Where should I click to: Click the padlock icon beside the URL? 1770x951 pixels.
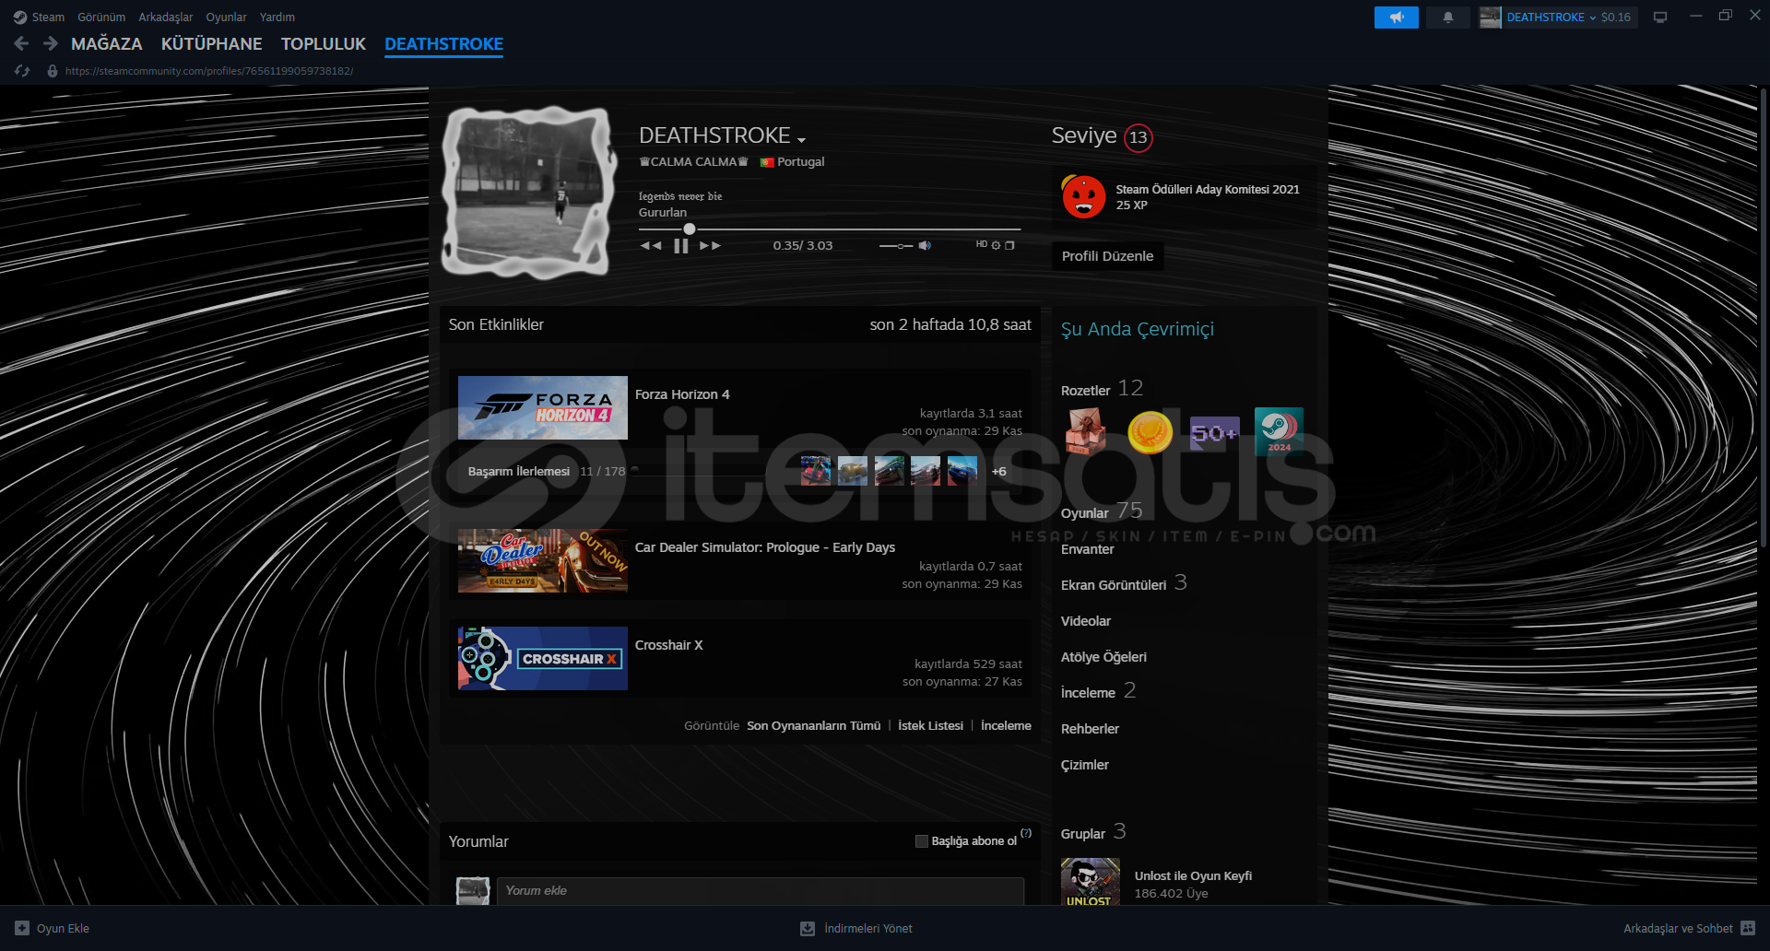coord(53,71)
